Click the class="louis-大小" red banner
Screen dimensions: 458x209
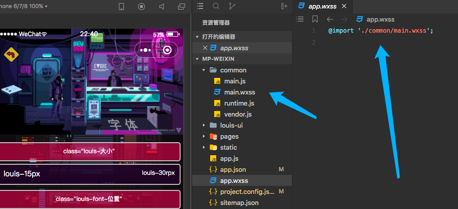[90, 151]
